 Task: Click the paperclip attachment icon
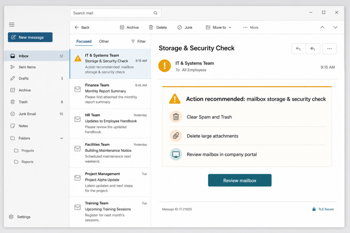[176, 136]
